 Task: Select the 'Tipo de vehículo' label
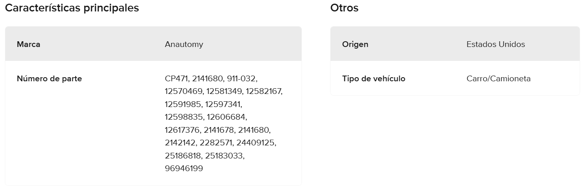(x=373, y=79)
